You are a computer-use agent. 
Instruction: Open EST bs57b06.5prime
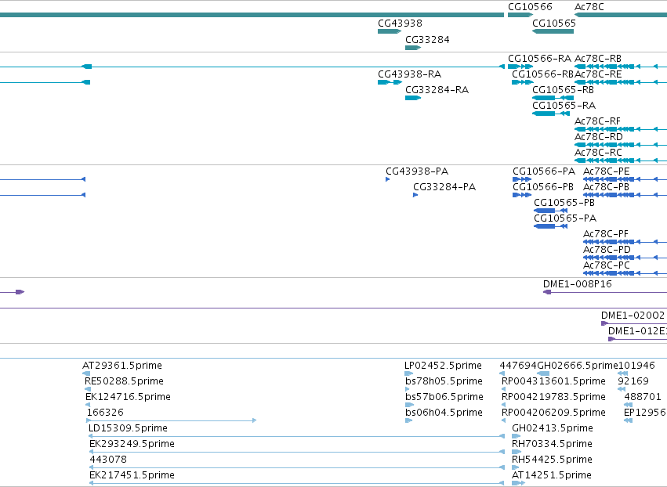[444, 397]
